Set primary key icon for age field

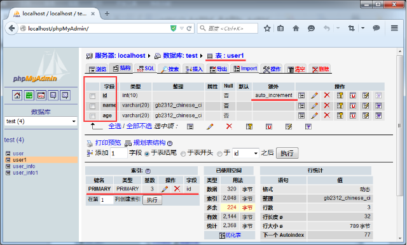tap(340, 116)
